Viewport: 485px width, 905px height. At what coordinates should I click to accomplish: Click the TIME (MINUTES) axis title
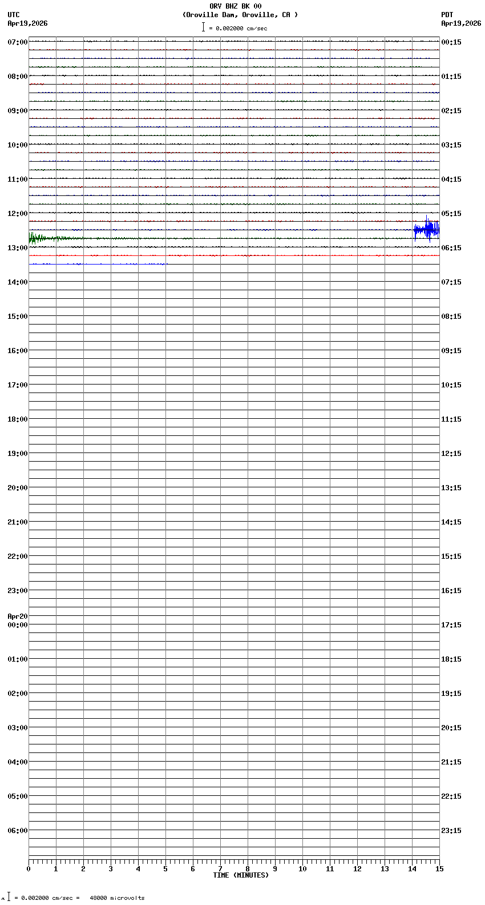pos(241,875)
